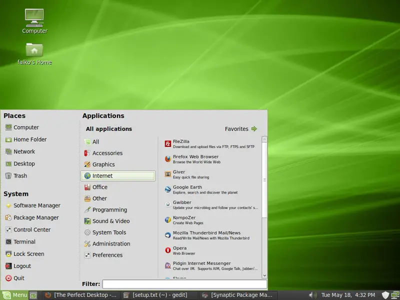
Task: Click the Filter search field
Action: coord(184,284)
